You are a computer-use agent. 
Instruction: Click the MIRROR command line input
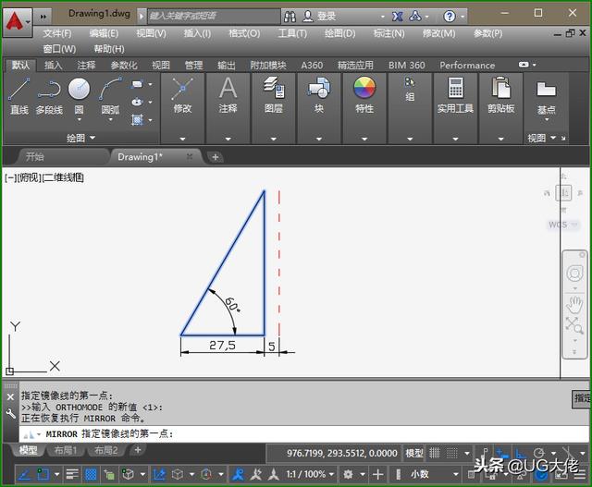click(277, 433)
